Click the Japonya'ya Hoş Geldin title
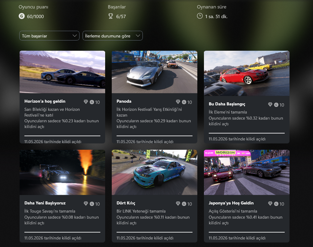This screenshot has width=313, height=247. point(231,203)
